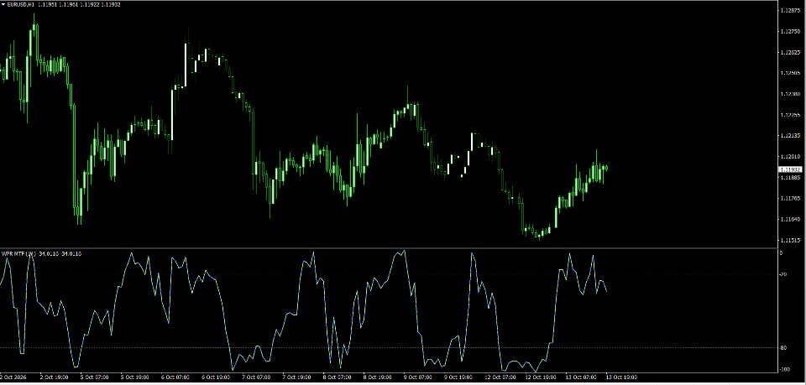Click the 1.11515 price scale label
Screen dimensions: 806x385
click(790, 240)
